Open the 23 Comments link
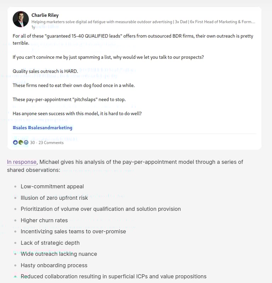Image resolution: width=272 pixels, height=283 pixels. [51, 143]
